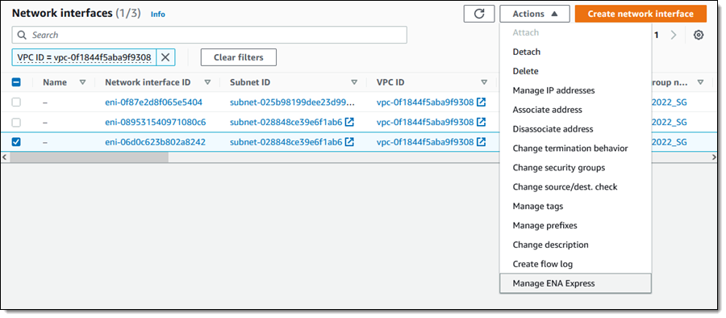Open the Info link

pos(158,15)
